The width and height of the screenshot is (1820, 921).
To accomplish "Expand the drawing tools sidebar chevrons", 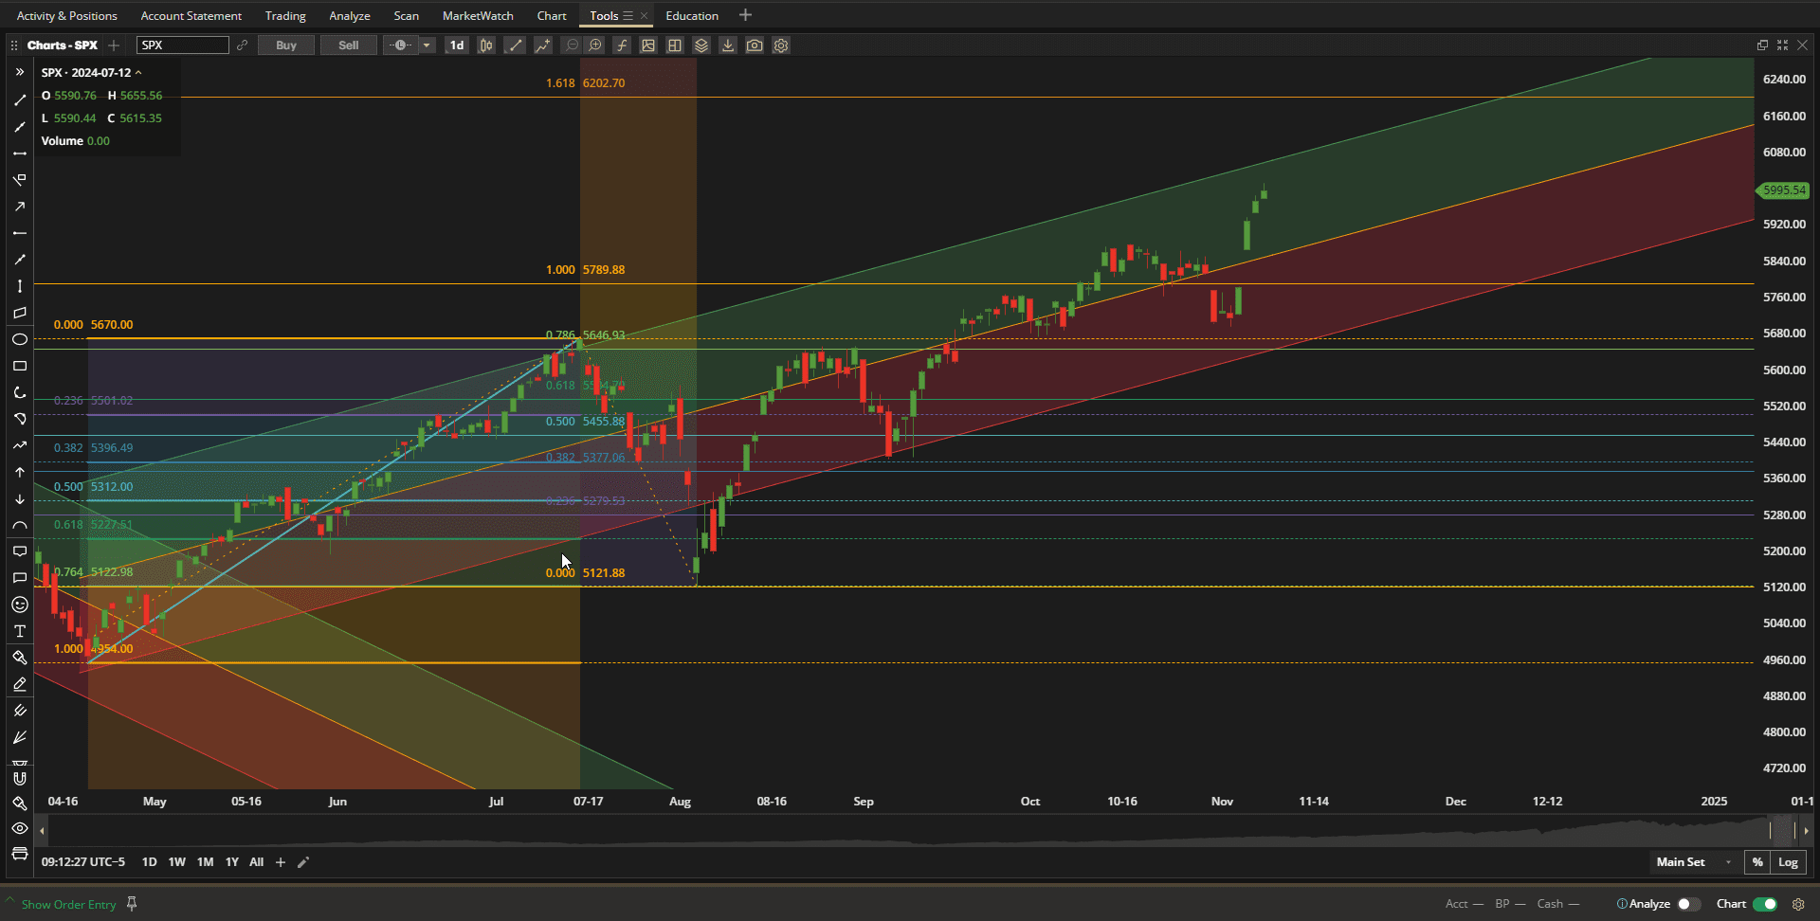I will [x=19, y=72].
